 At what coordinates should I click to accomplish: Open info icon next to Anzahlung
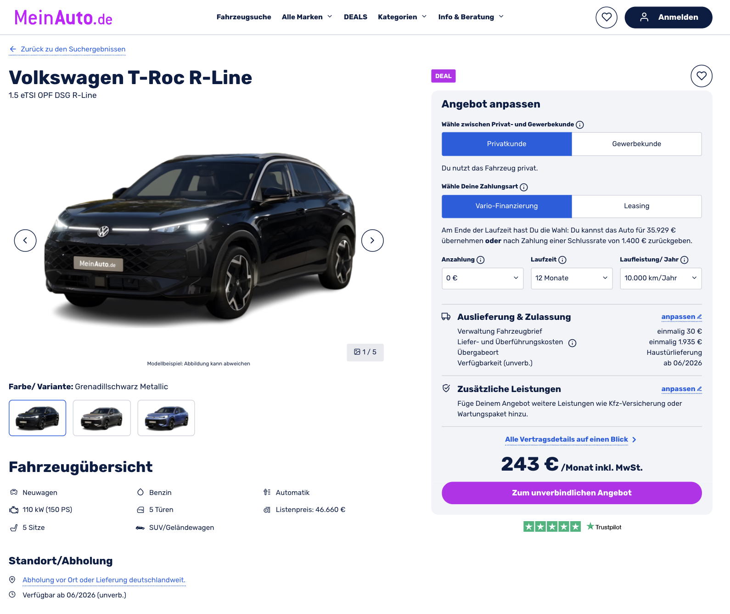click(x=481, y=260)
